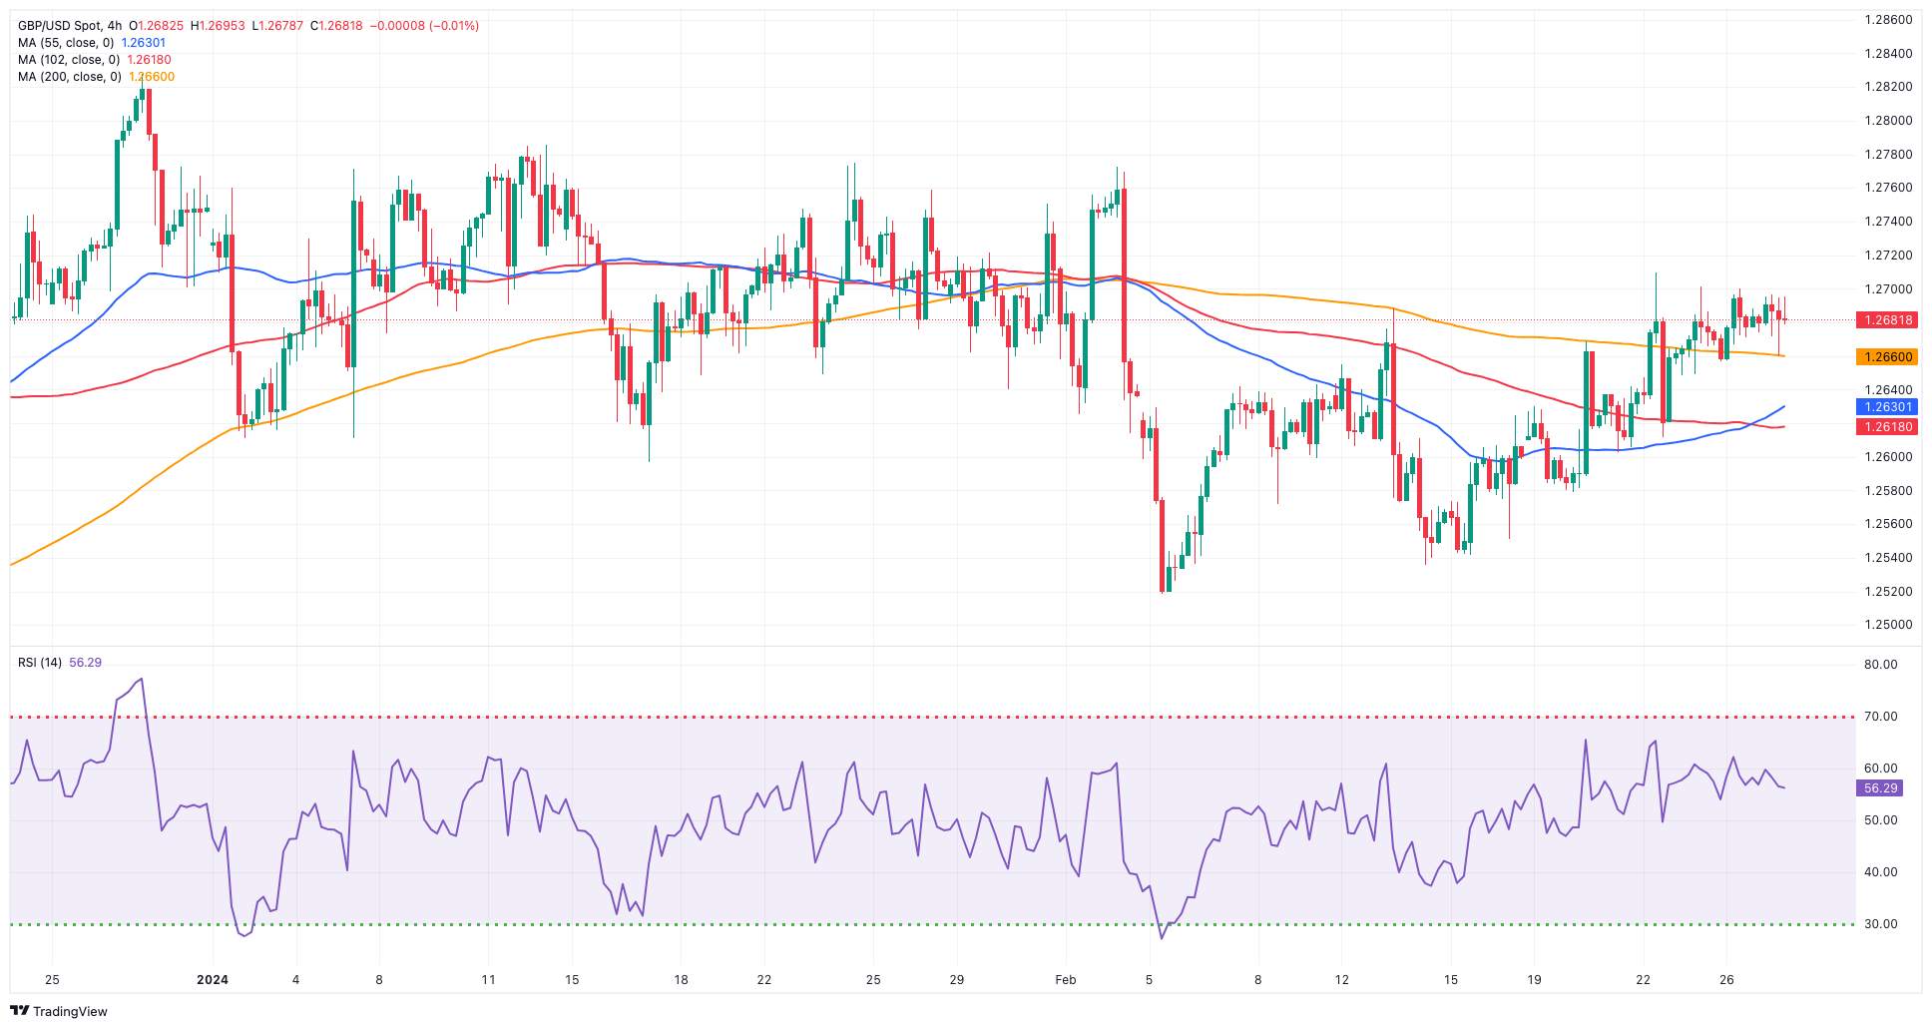Click the 1.27600 price axis label
1932x1028 pixels.
pos(1888,188)
